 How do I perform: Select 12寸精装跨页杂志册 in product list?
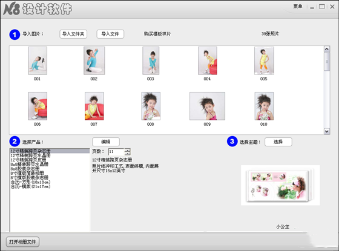pyautogui.click(x=50, y=151)
